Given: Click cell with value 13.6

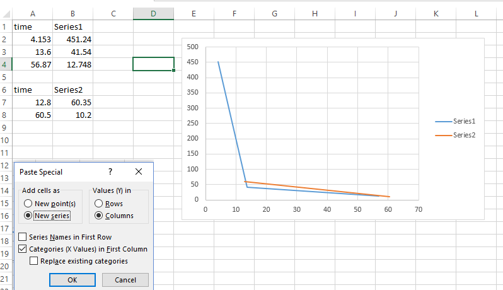Looking at the screenshot, I should tap(32, 52).
